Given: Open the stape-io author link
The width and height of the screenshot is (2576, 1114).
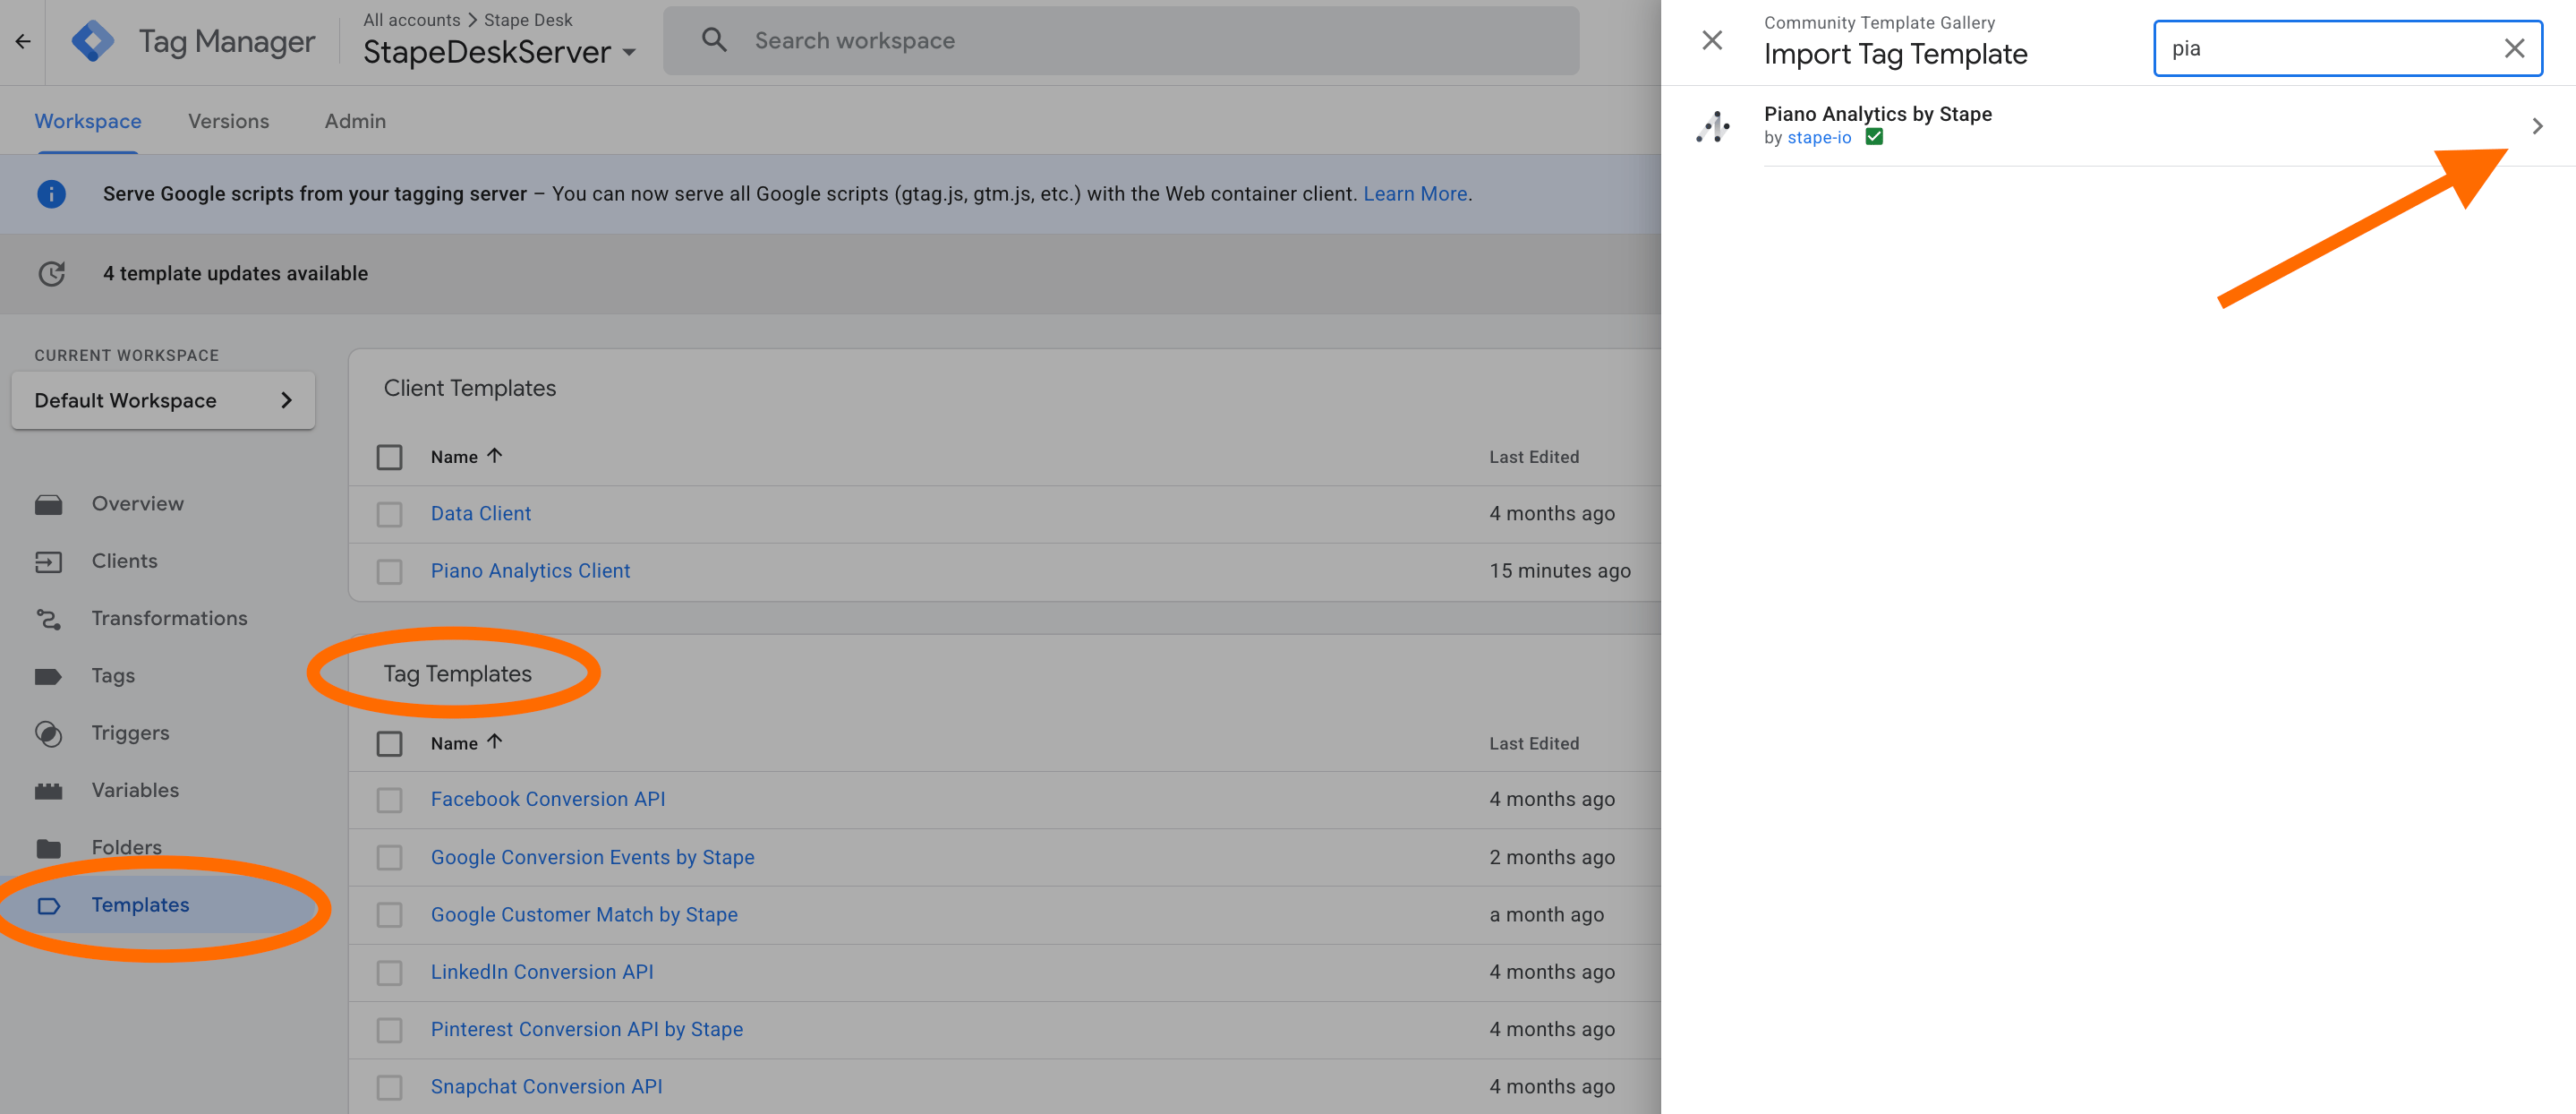Looking at the screenshot, I should tap(1818, 138).
